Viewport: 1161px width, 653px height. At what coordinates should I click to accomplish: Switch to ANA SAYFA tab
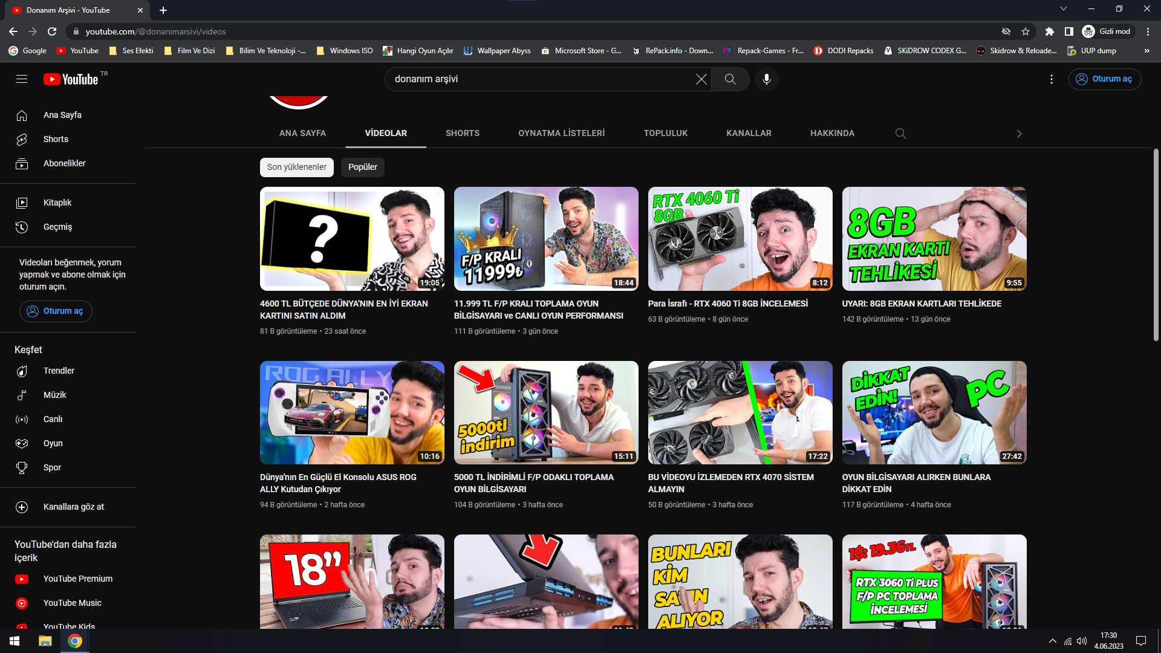click(302, 133)
